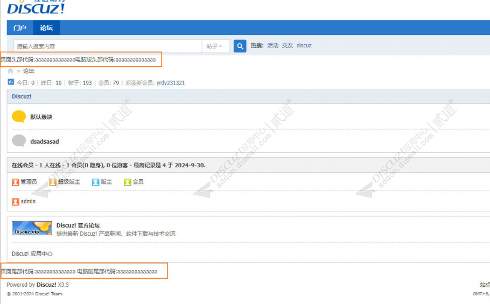Click the statistics chart icon
This screenshot has height=304, width=490.
11,82
